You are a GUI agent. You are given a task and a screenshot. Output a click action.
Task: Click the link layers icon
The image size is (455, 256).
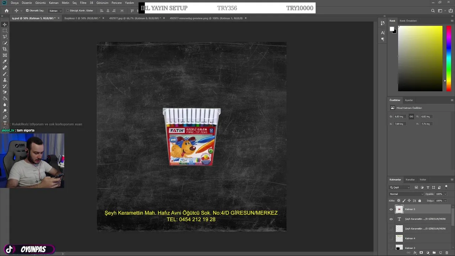[408, 253]
